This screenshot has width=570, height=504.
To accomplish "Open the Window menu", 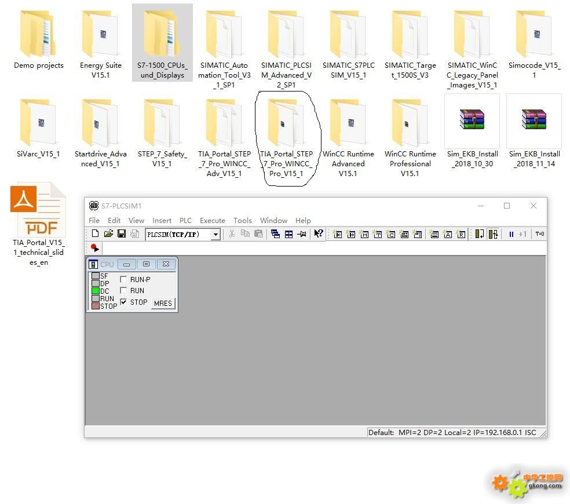I will (x=274, y=220).
